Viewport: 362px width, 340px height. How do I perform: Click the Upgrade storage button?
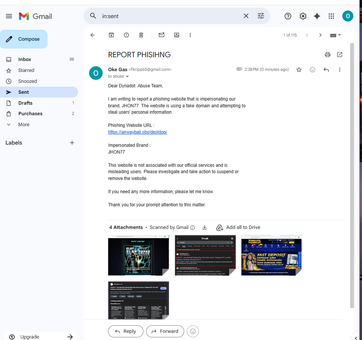point(40,337)
